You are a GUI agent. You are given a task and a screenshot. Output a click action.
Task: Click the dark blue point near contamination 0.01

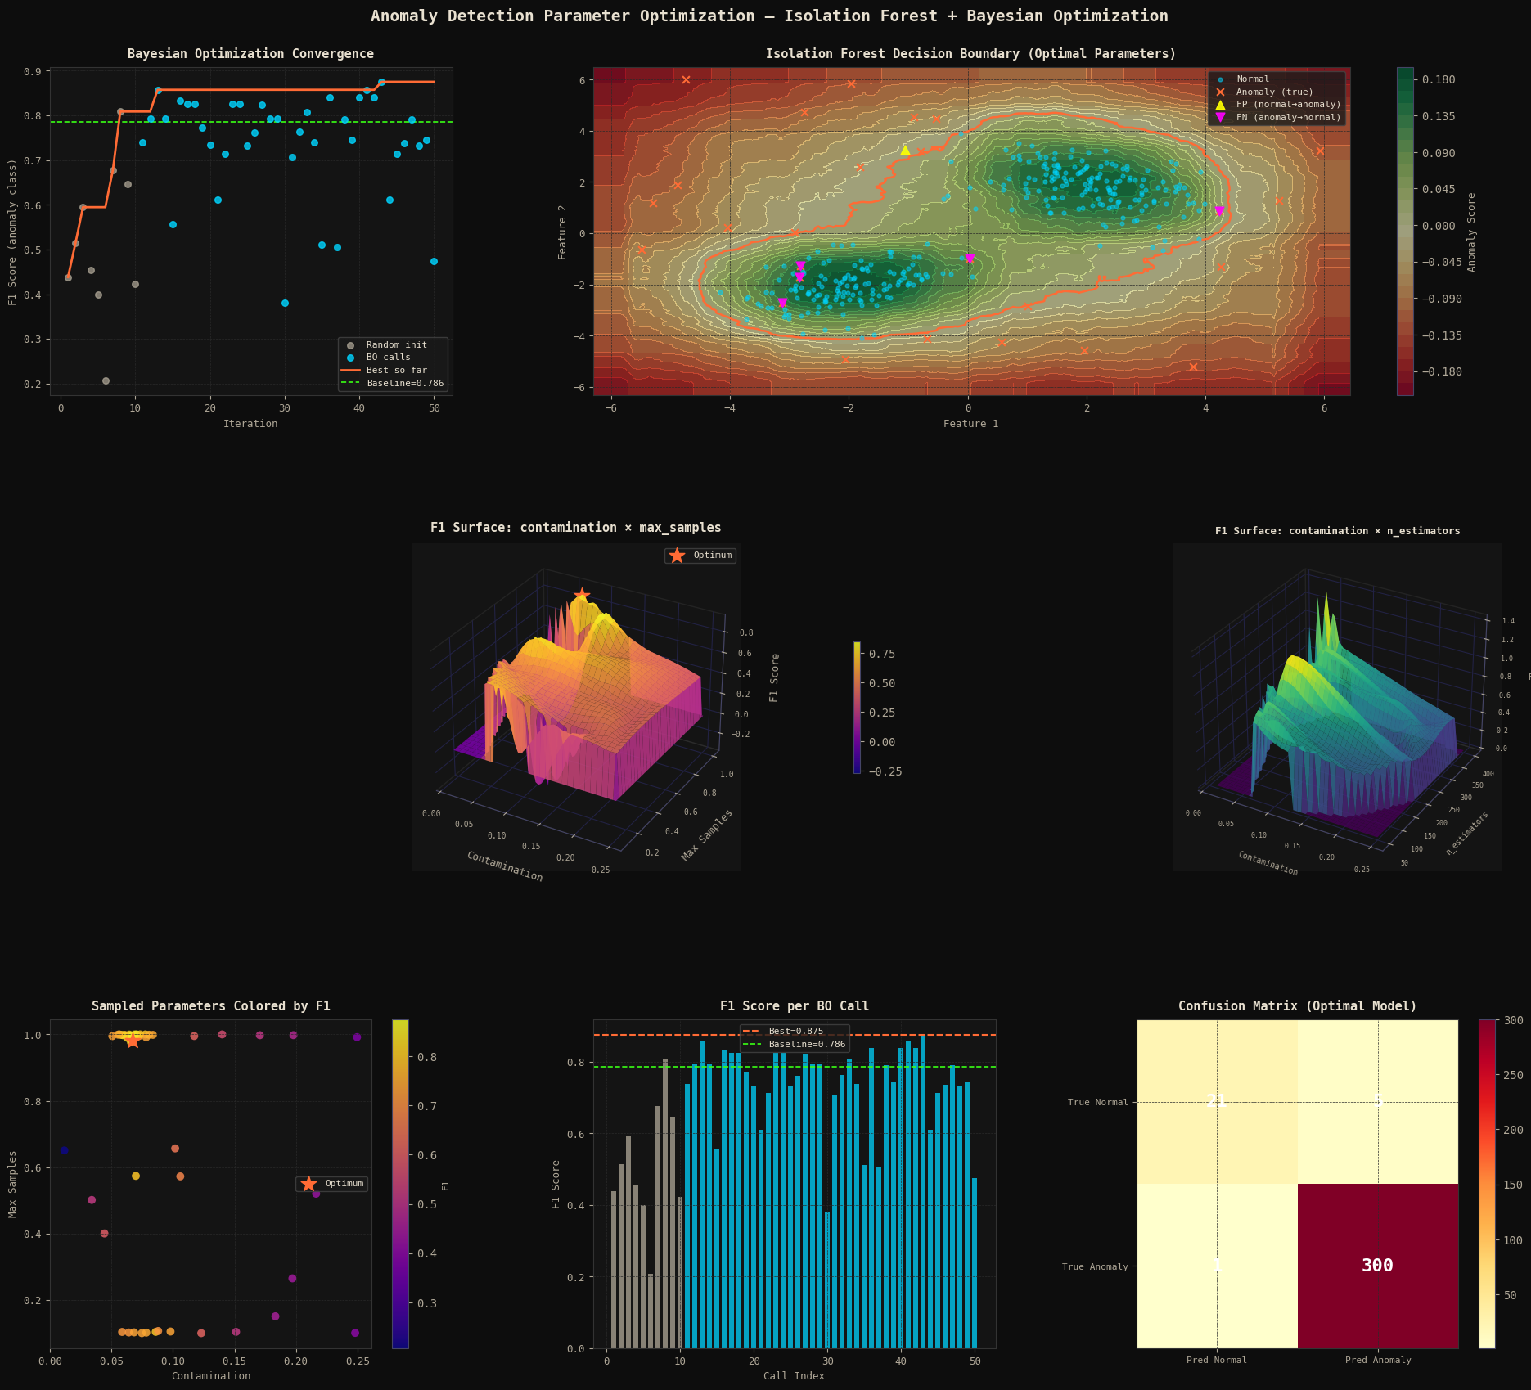pyautogui.click(x=64, y=1150)
